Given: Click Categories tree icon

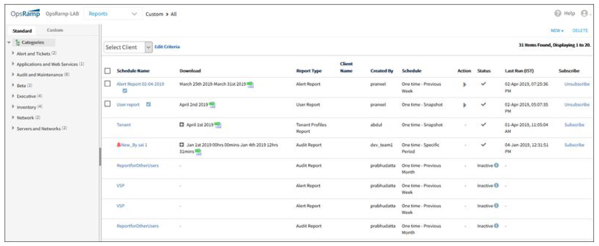Looking at the screenshot, I should pyautogui.click(x=18, y=42).
